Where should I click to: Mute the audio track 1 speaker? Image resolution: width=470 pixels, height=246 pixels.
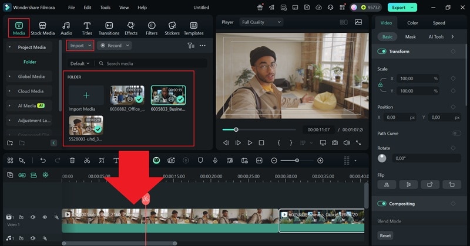[33, 238]
